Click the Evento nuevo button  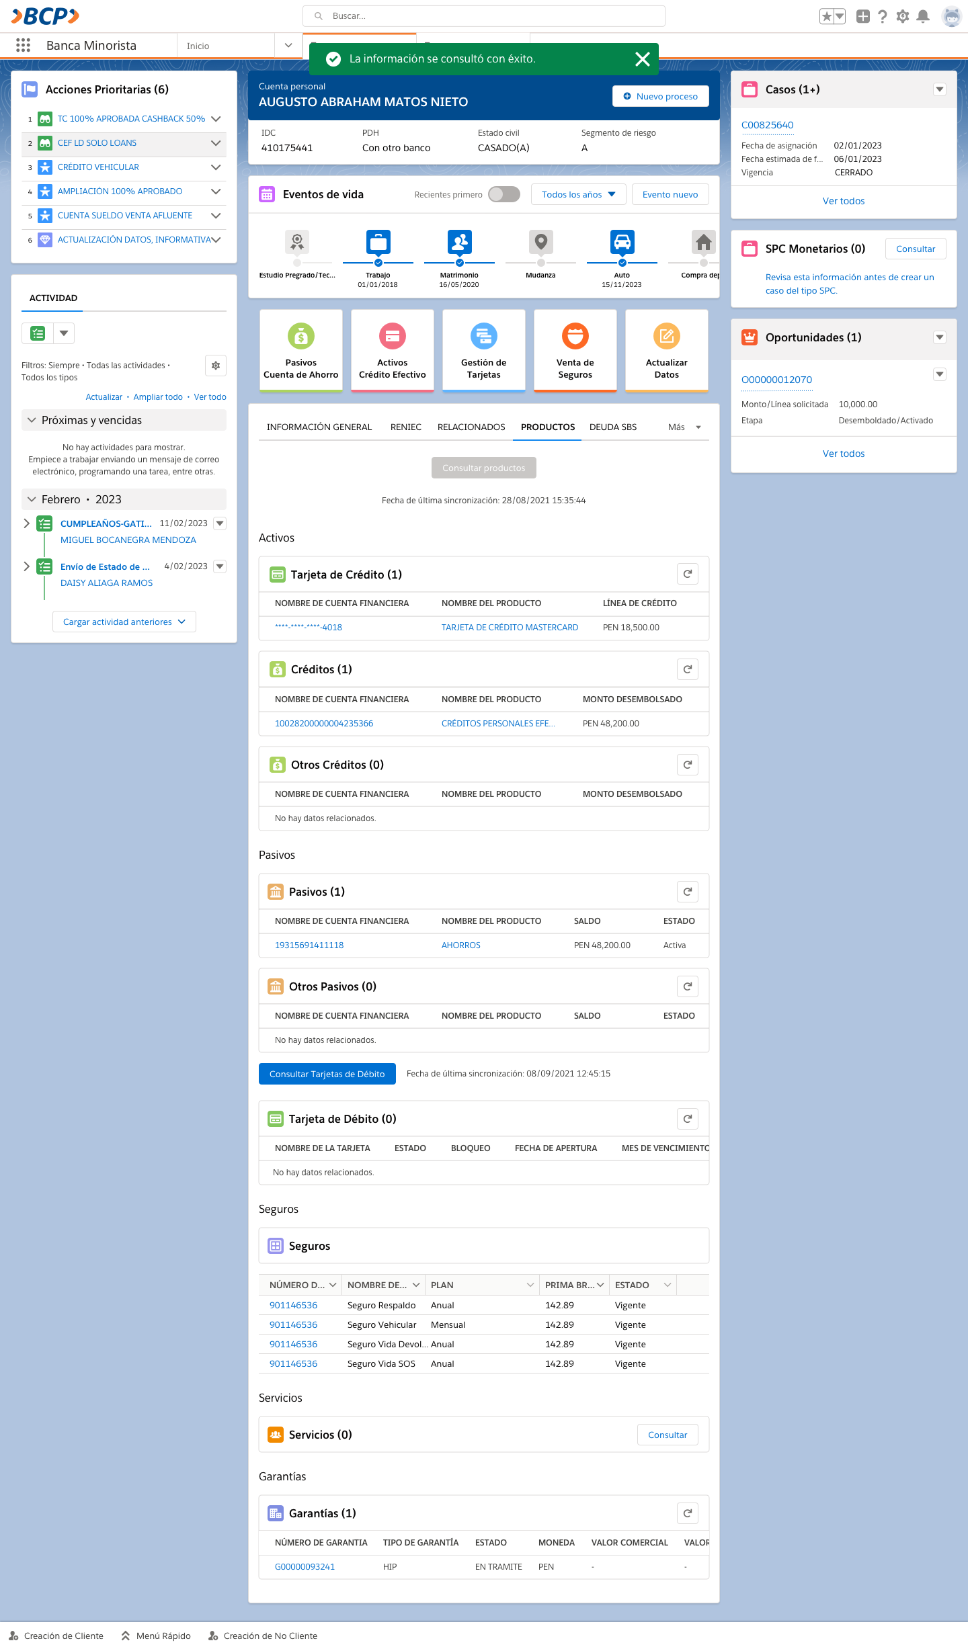click(x=670, y=194)
